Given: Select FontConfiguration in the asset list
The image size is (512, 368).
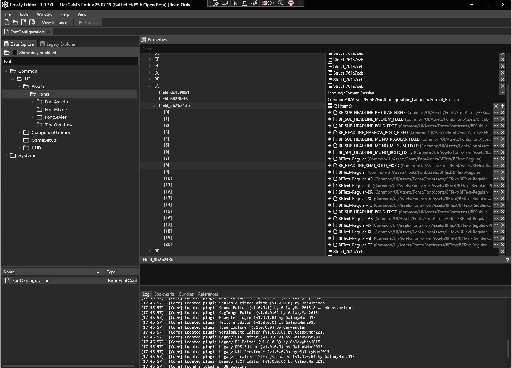Looking at the screenshot, I should click(x=31, y=280).
